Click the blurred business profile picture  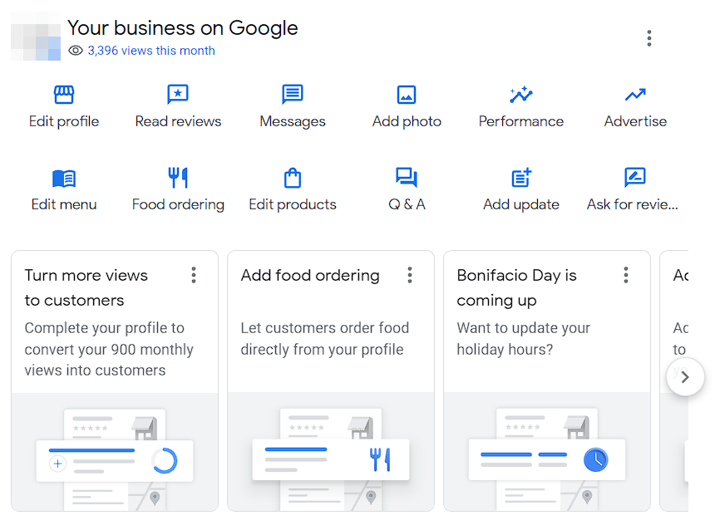click(36, 37)
